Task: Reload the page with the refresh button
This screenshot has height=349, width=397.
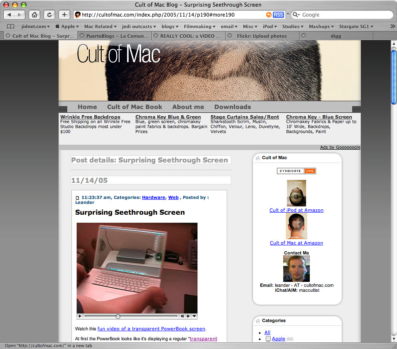Action: (x=49, y=15)
